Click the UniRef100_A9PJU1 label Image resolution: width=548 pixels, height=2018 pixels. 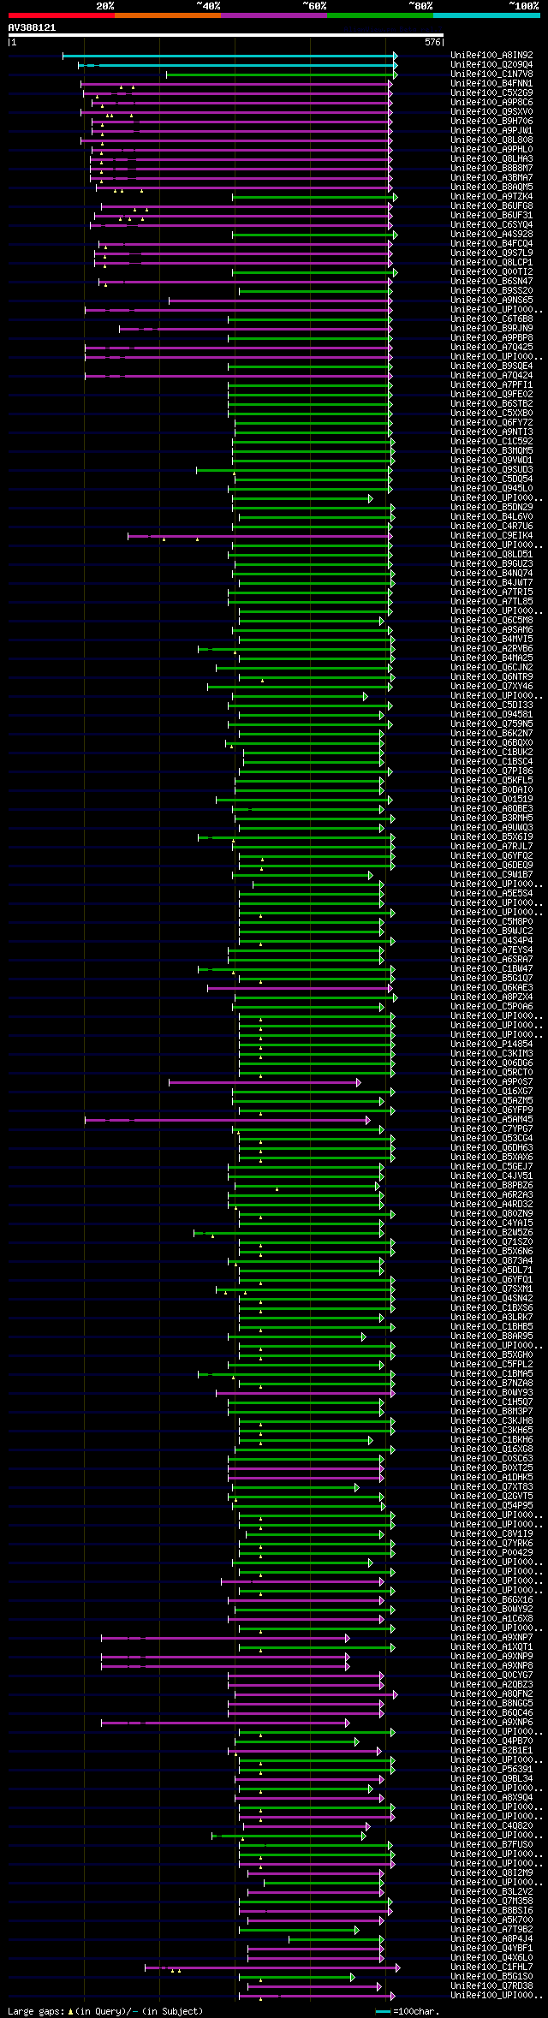point(491,131)
